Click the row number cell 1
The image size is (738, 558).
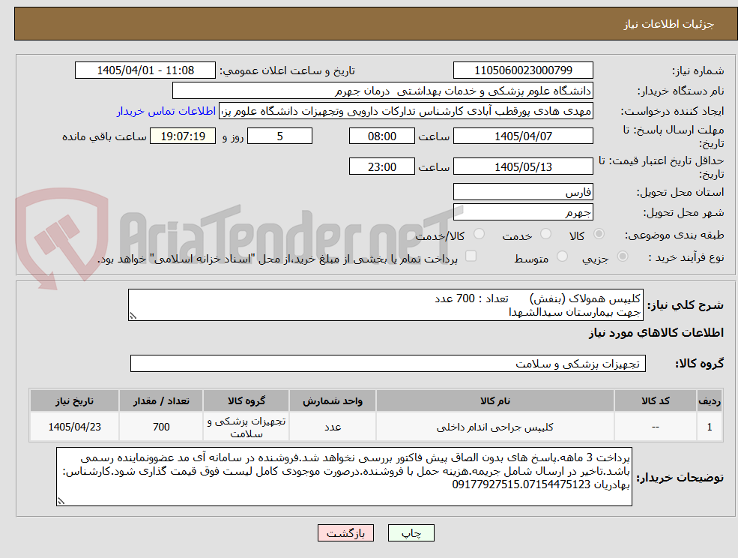click(x=710, y=427)
